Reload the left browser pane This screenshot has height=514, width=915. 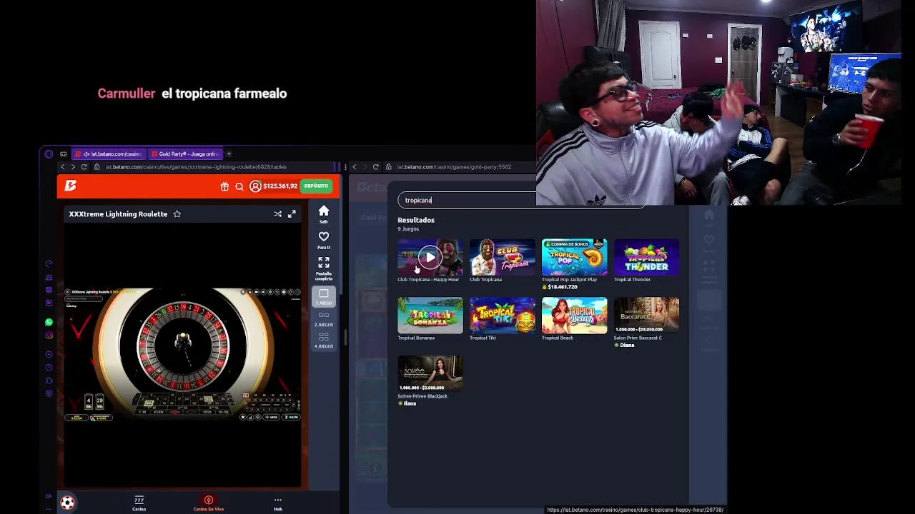tap(84, 167)
